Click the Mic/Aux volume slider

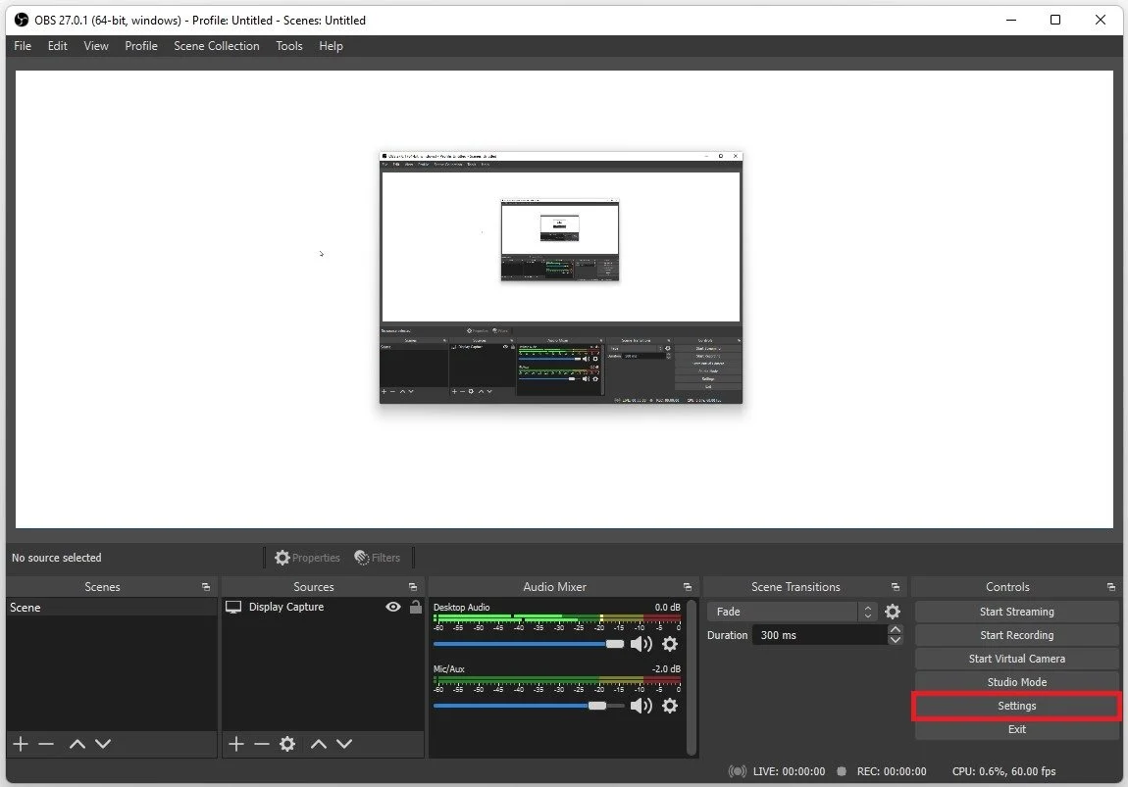(598, 707)
